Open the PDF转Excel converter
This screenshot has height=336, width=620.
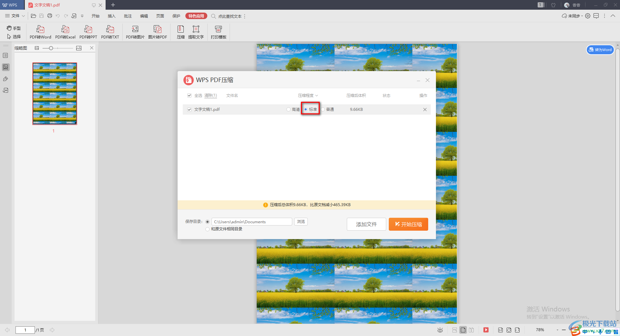click(x=65, y=32)
